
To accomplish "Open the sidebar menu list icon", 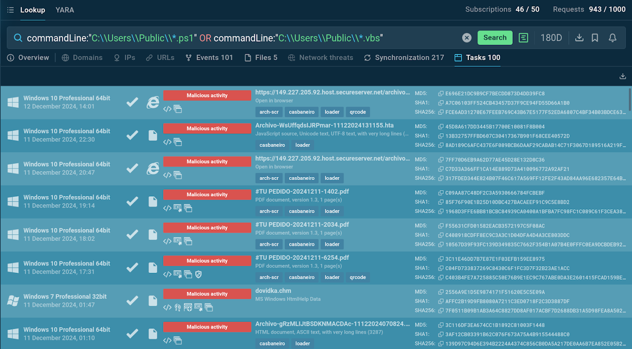I will [x=11, y=10].
